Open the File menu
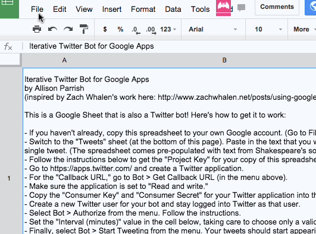316x234 pixels. [x=37, y=10]
